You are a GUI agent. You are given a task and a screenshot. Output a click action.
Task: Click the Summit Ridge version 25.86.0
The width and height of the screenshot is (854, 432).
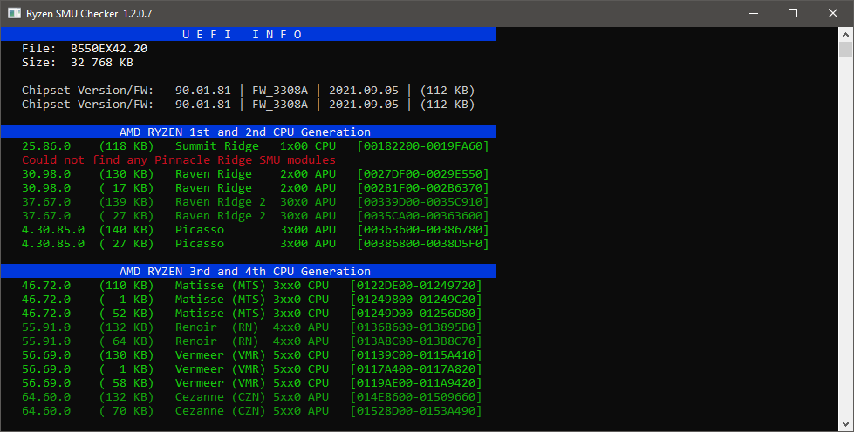click(45, 145)
